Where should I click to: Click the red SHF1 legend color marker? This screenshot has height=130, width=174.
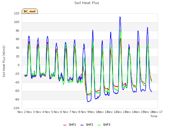coord(65,125)
